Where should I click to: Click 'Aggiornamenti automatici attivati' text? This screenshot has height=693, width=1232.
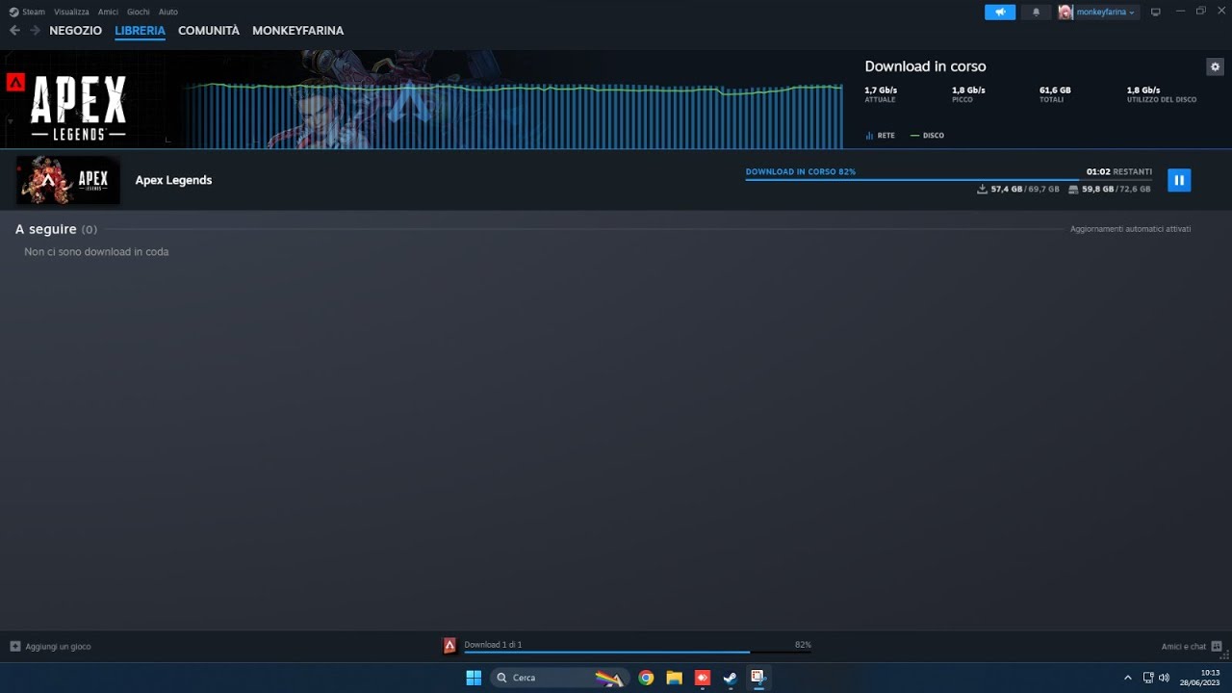(x=1130, y=229)
